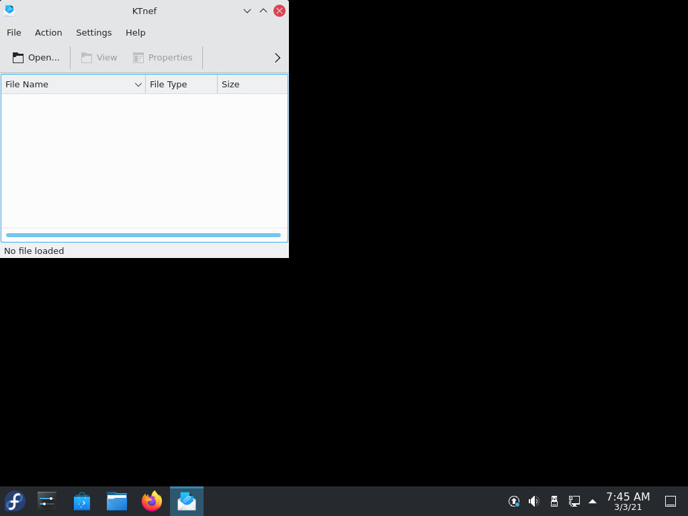Click the View toolbar button
The height and width of the screenshot is (516, 688).
point(99,58)
